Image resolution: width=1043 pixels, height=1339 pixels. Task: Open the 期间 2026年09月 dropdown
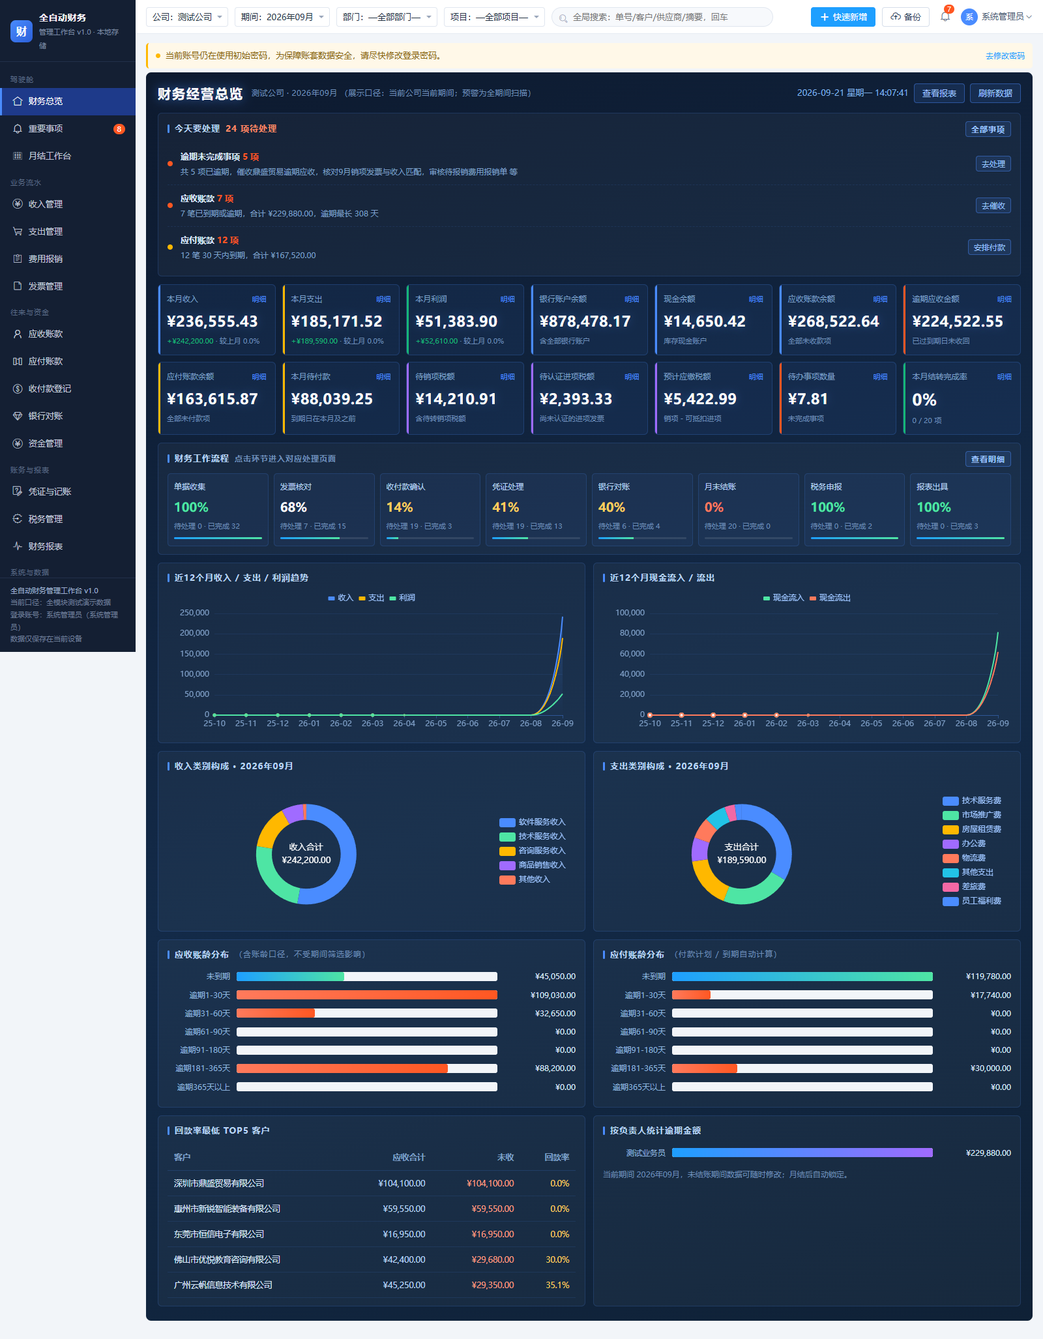click(282, 17)
